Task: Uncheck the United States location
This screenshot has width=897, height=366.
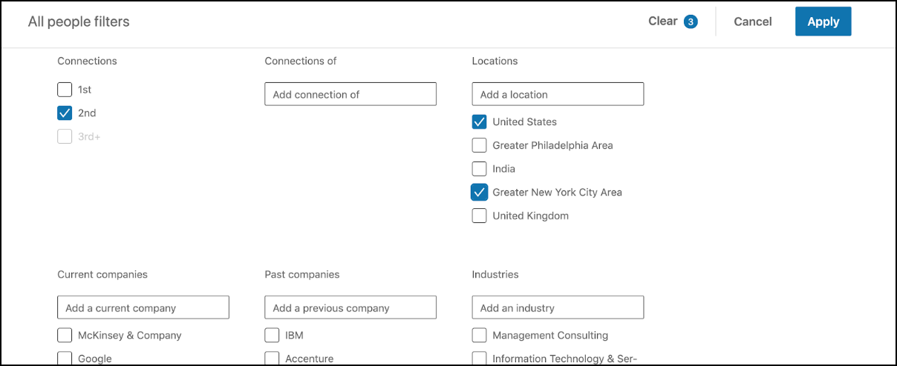Action: 480,122
